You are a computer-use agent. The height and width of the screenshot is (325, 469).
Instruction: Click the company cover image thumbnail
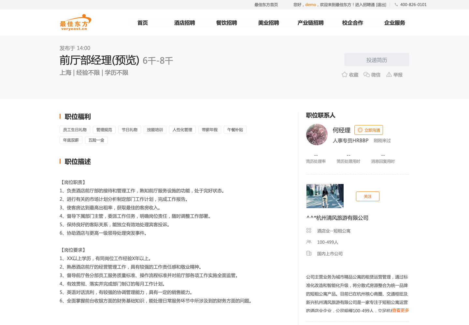(x=325, y=196)
